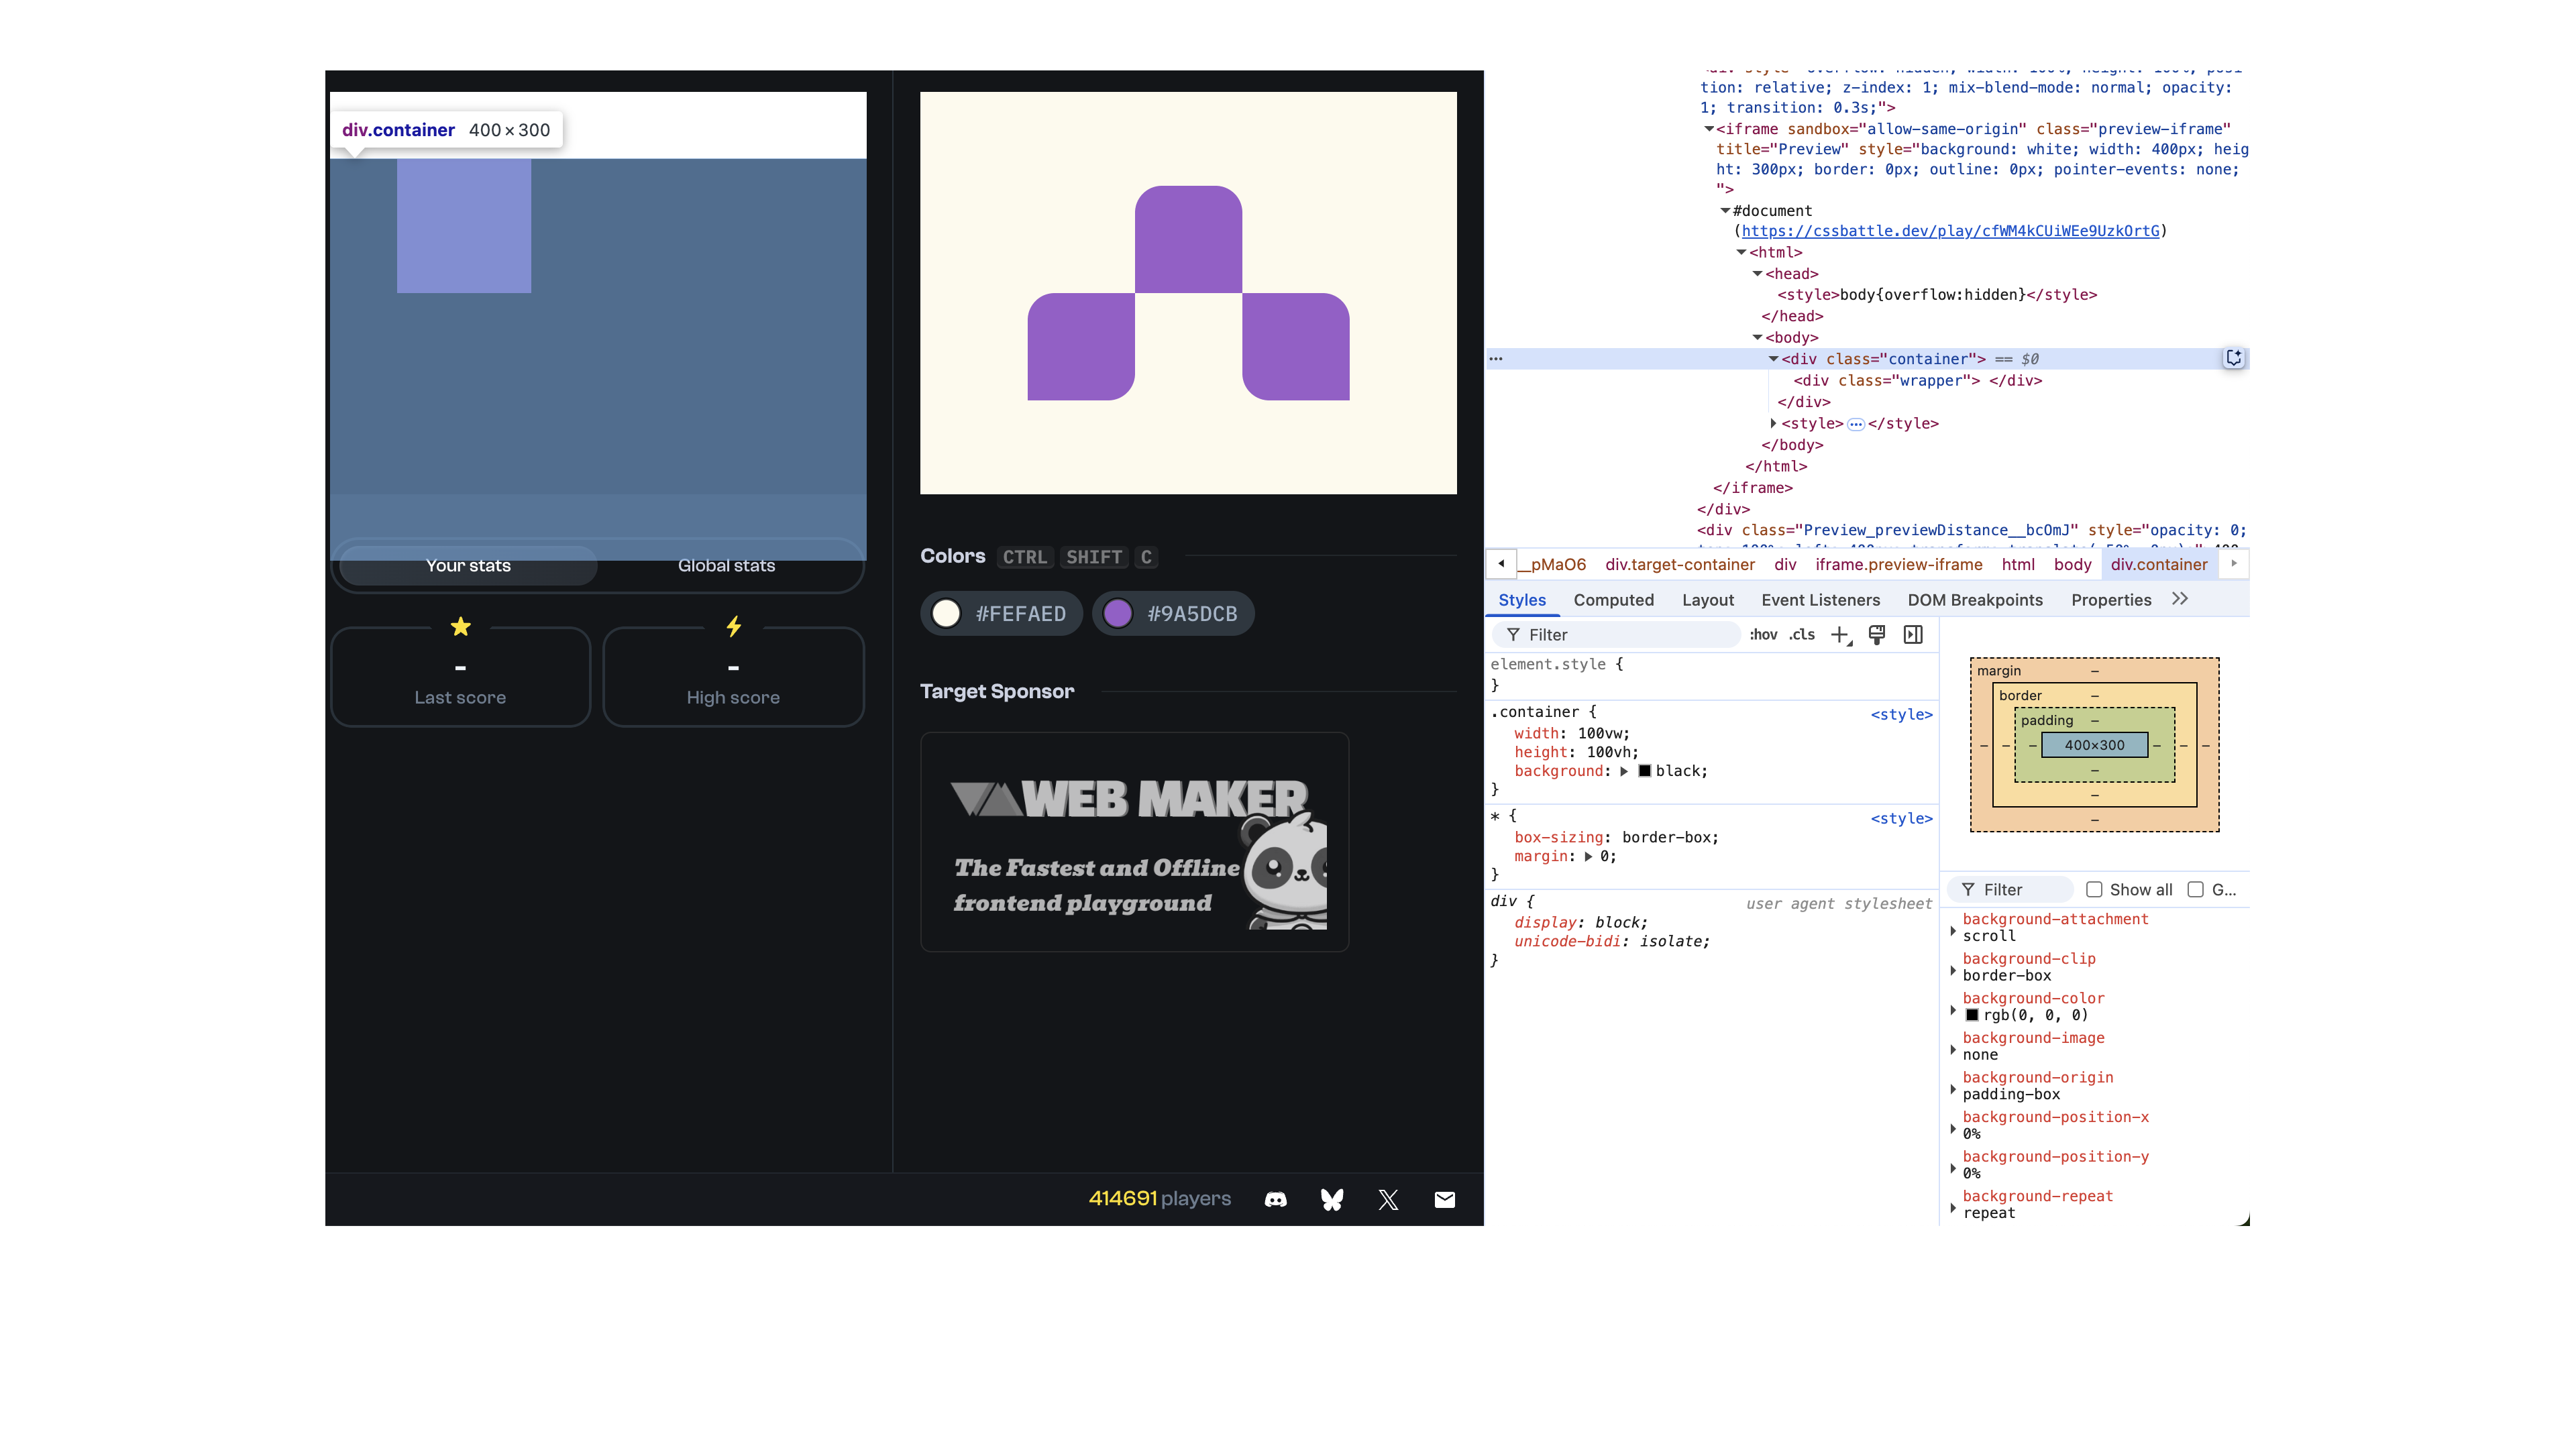Check the Show all checkbox

(2094, 890)
